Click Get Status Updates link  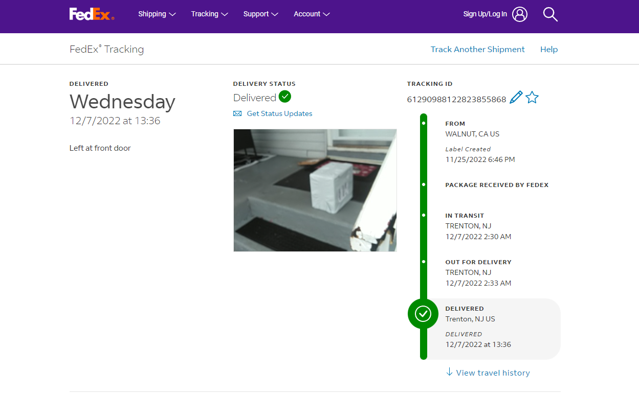(x=279, y=114)
